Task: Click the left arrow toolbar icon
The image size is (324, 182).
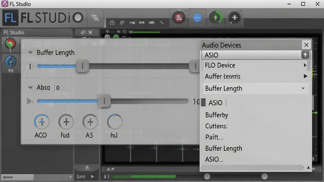Action: point(141,23)
